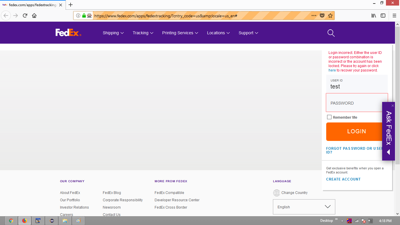Image resolution: width=400 pixels, height=225 pixels.
Task: Open the Developer Resource Center link
Action: click(x=177, y=200)
